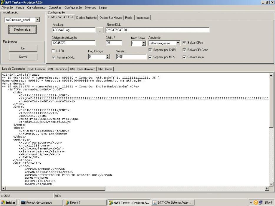Click the Salvar parameters button
275x206 pixels.
pos(23,57)
